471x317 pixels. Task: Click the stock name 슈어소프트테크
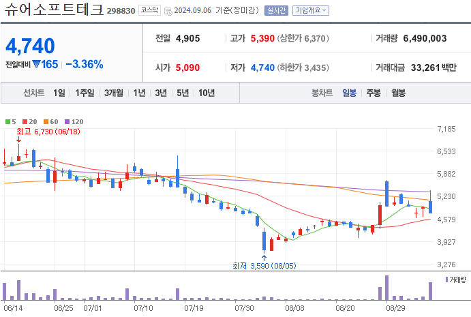click(x=54, y=10)
